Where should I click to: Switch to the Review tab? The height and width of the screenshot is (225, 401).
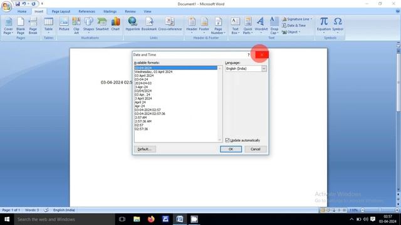coord(130,11)
